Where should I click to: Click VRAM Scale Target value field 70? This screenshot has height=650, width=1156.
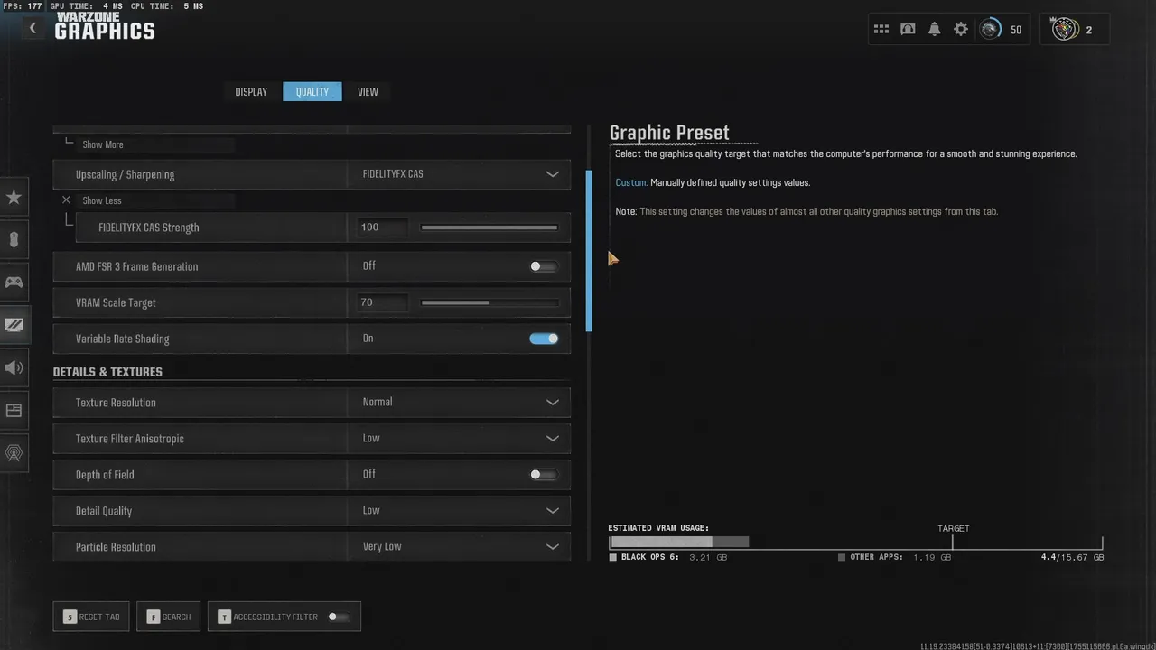381,302
